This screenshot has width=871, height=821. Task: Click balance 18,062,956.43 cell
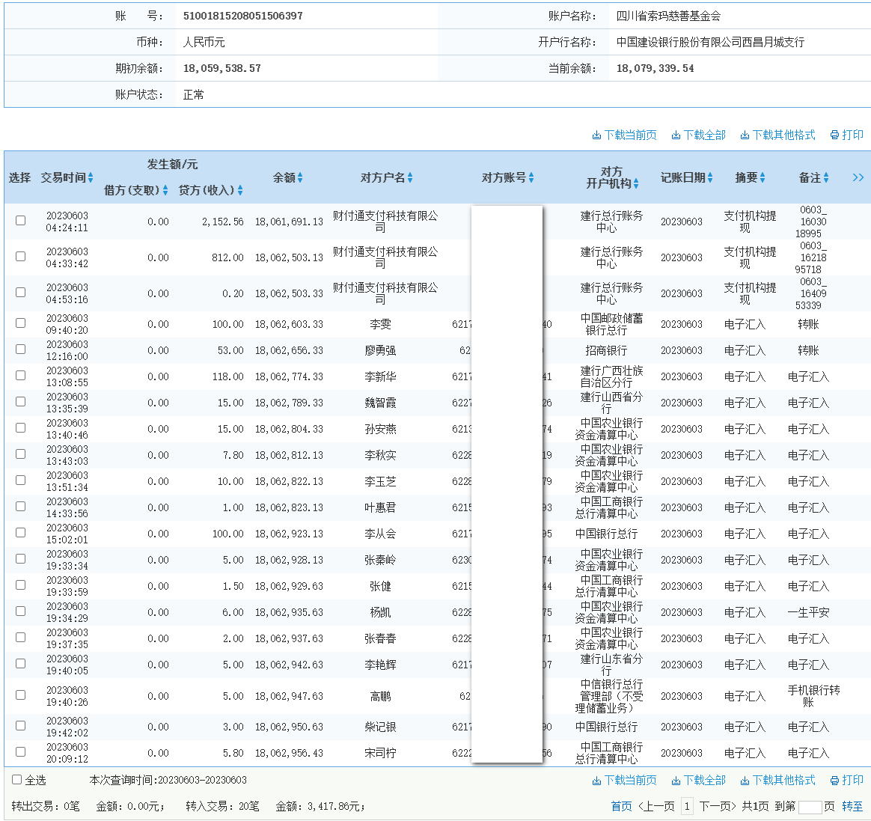[x=289, y=753]
